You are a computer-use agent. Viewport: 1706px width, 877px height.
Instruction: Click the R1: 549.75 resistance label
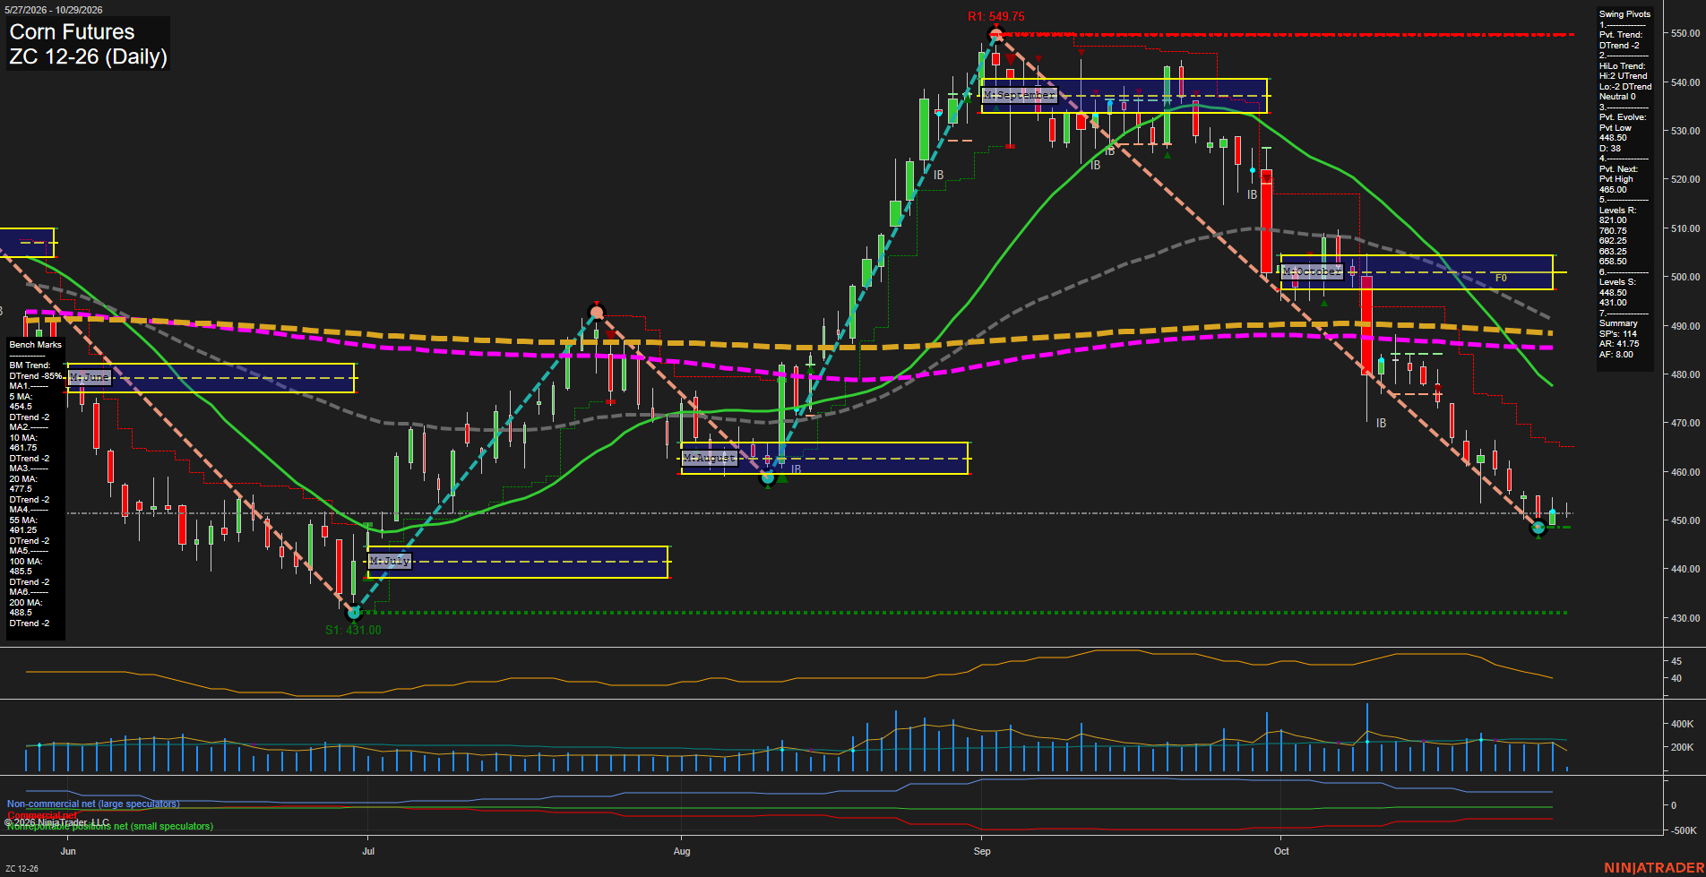coord(996,16)
